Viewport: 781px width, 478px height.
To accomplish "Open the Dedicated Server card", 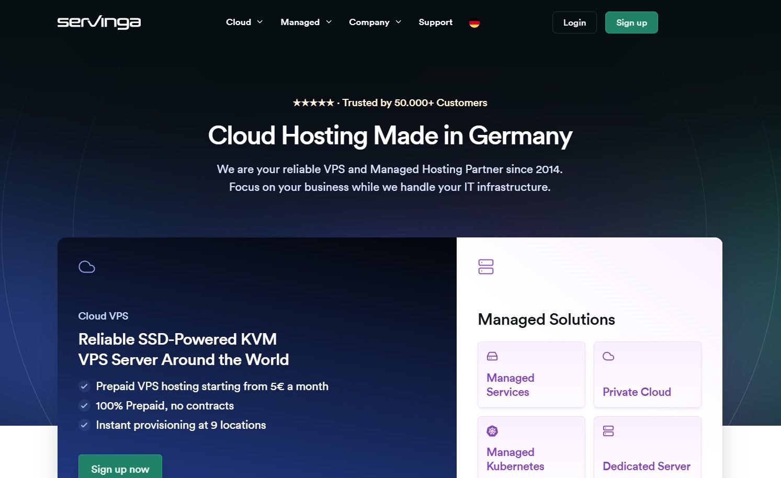I will (648, 447).
